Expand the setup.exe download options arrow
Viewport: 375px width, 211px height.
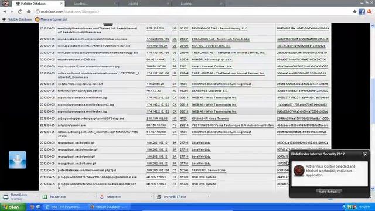(x=151, y=196)
